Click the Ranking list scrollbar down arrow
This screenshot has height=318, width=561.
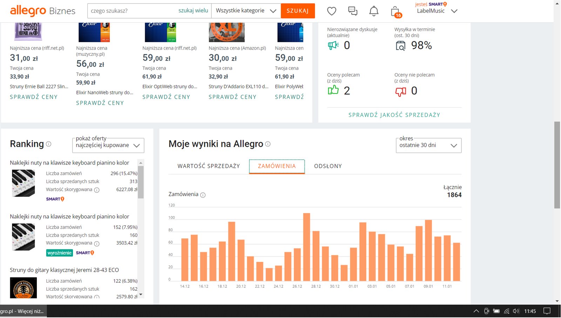[x=141, y=295]
